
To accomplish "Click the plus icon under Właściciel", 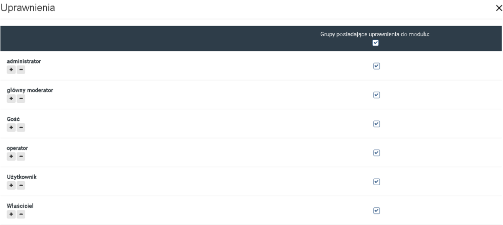I will click(x=11, y=214).
